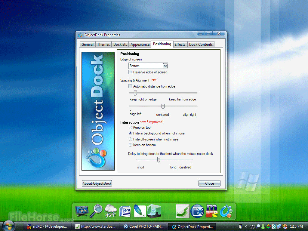Viewport: 308px width, 231px height.
Task: Click the cursor-on-dark-box tray icon
Action: [252, 227]
